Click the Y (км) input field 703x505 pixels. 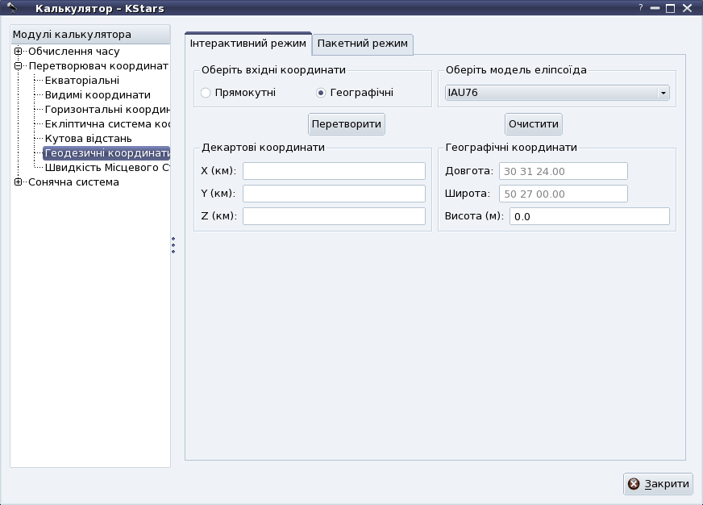334,194
